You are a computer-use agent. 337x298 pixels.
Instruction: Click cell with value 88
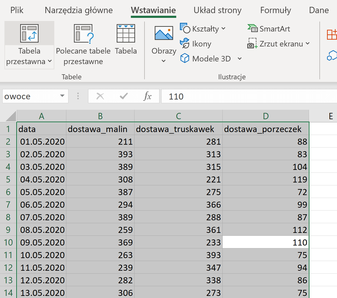pyautogui.click(x=266, y=142)
